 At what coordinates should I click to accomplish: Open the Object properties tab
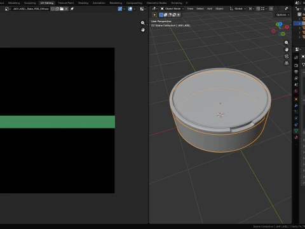(296, 99)
